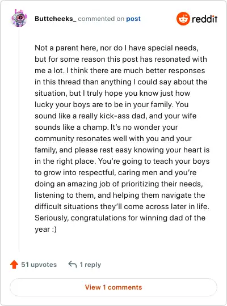
Task: Follow the blue "post" link
Action: pos(133,19)
